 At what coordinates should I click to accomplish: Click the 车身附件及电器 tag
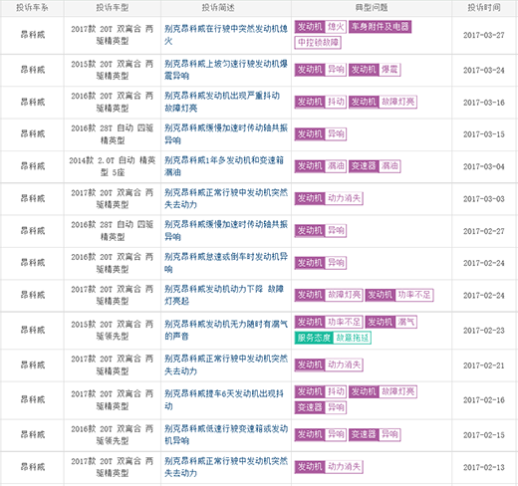pos(381,27)
